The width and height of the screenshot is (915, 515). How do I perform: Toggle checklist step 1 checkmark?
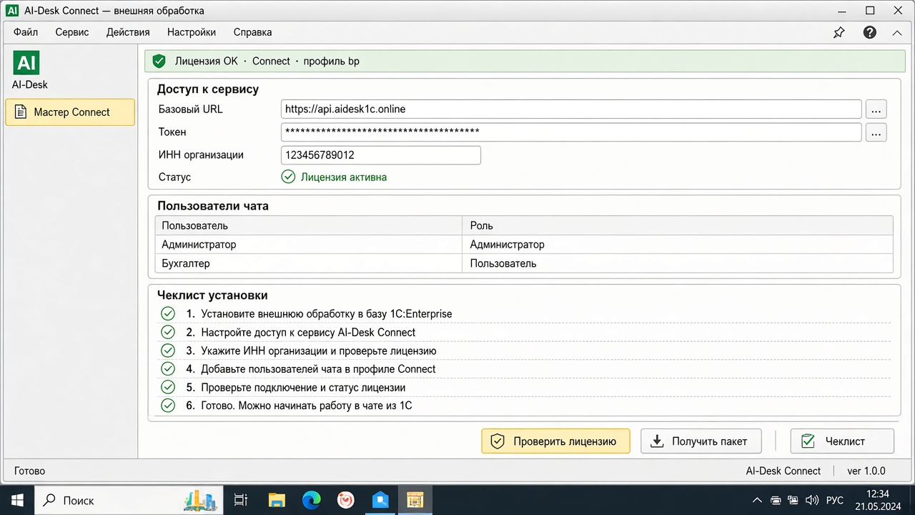[x=168, y=313]
